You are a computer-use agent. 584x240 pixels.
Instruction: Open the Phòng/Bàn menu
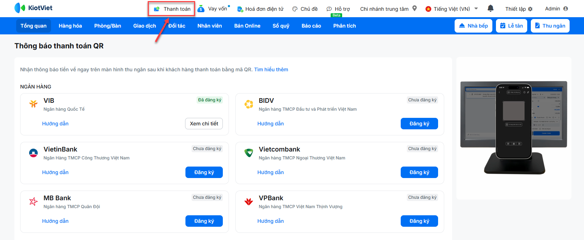107,26
